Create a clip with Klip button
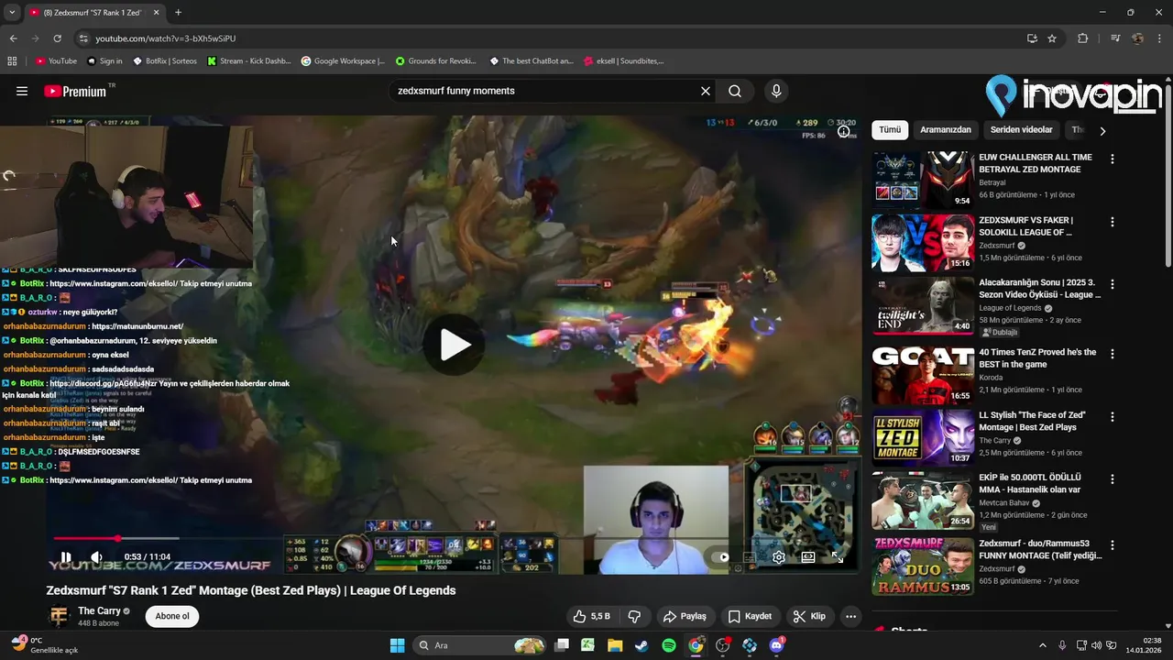The image size is (1173, 660). [x=809, y=616]
